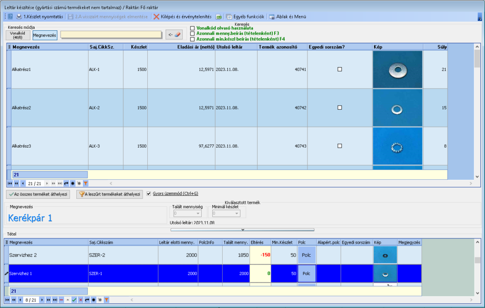Click lower grid vertical scrollbar up arrow

point(477,242)
